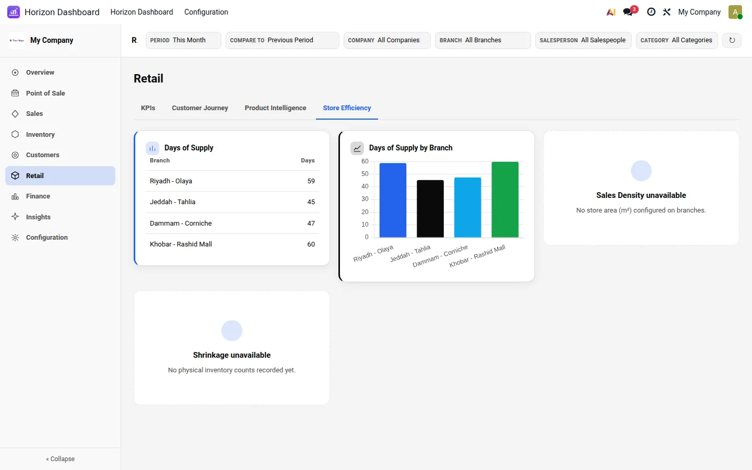Viewport: 752px width, 470px height.
Task: Open the user avatar menu
Action: point(735,12)
